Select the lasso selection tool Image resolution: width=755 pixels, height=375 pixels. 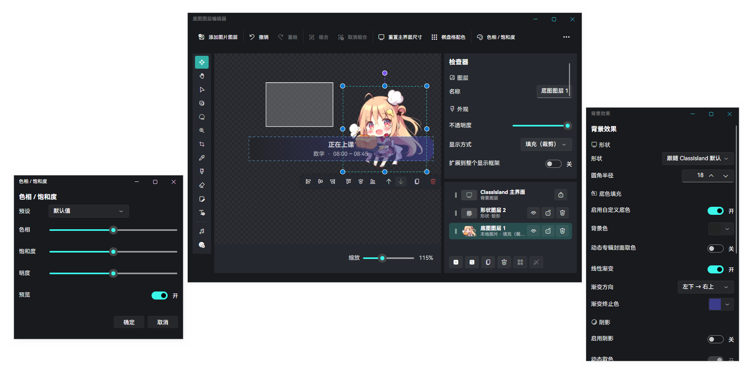coord(202,117)
